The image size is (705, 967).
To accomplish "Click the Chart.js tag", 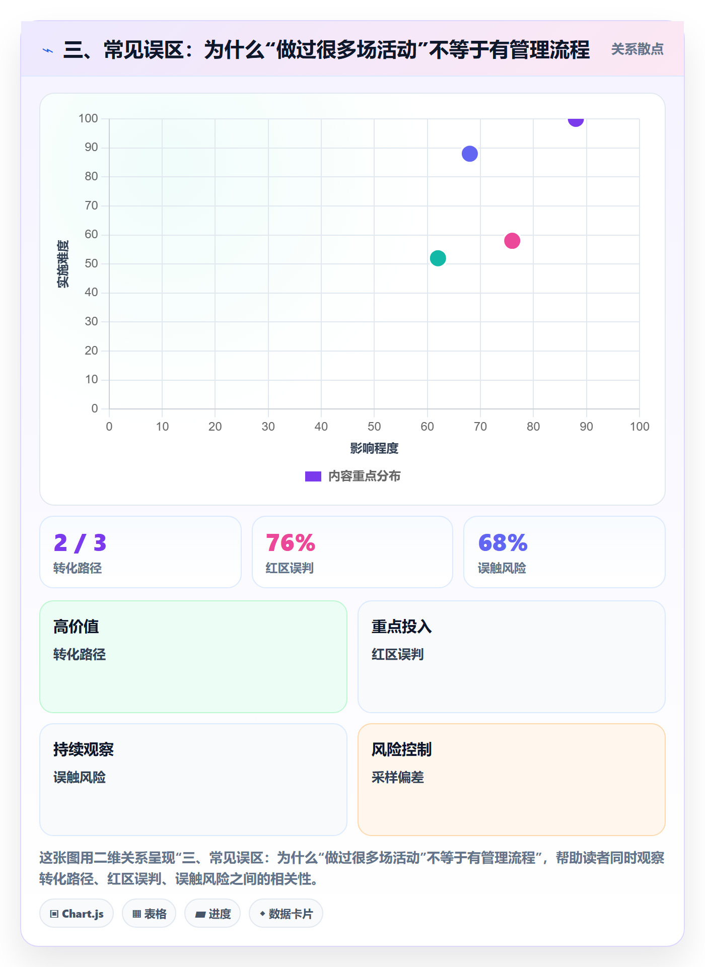I will coord(77,914).
